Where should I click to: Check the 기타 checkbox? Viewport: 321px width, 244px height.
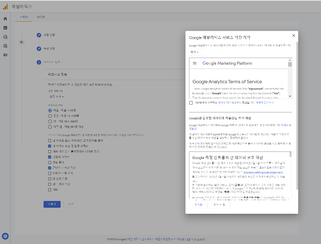pos(50,190)
